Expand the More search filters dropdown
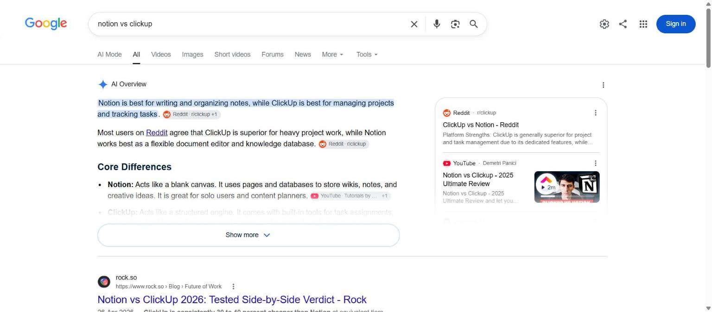The image size is (712, 312). pos(333,54)
